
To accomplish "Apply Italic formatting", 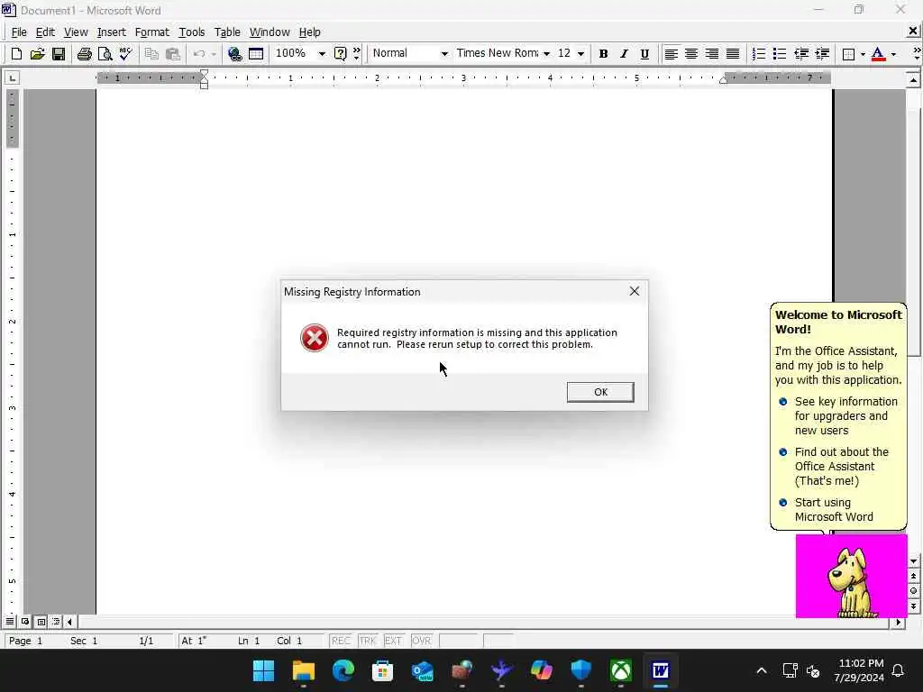I will click(x=624, y=54).
